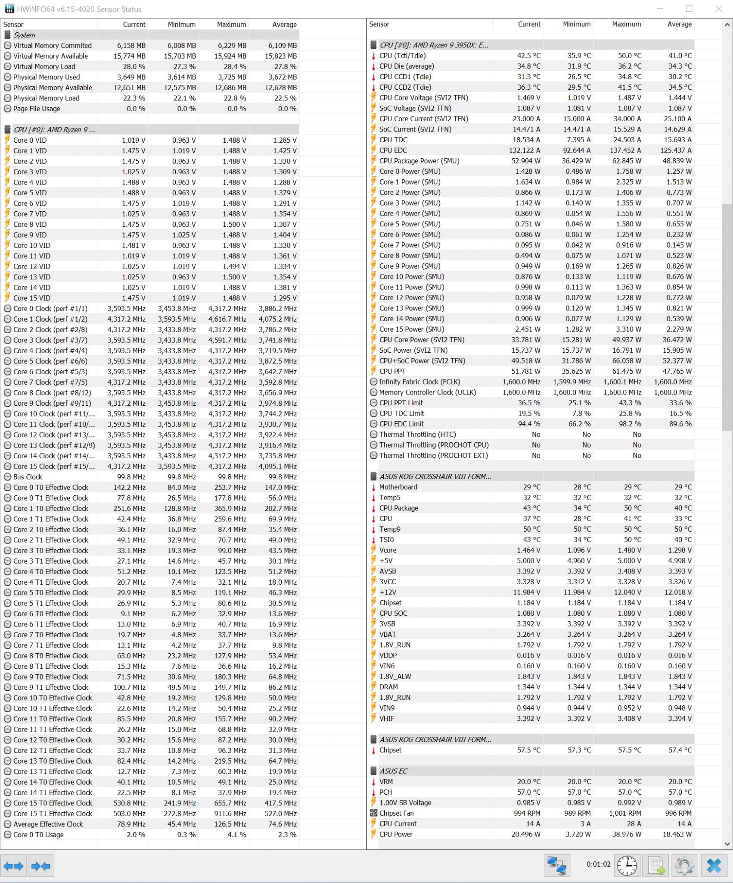Click the lightning icon beside CPU PPT

pos(373,371)
